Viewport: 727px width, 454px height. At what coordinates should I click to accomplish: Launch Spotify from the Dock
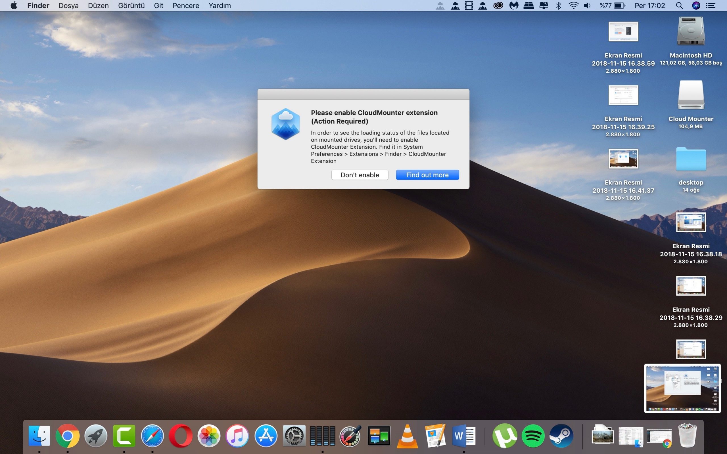[533, 436]
